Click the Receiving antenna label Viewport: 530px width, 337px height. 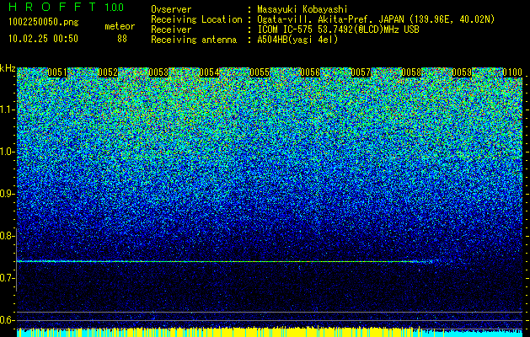pos(194,40)
